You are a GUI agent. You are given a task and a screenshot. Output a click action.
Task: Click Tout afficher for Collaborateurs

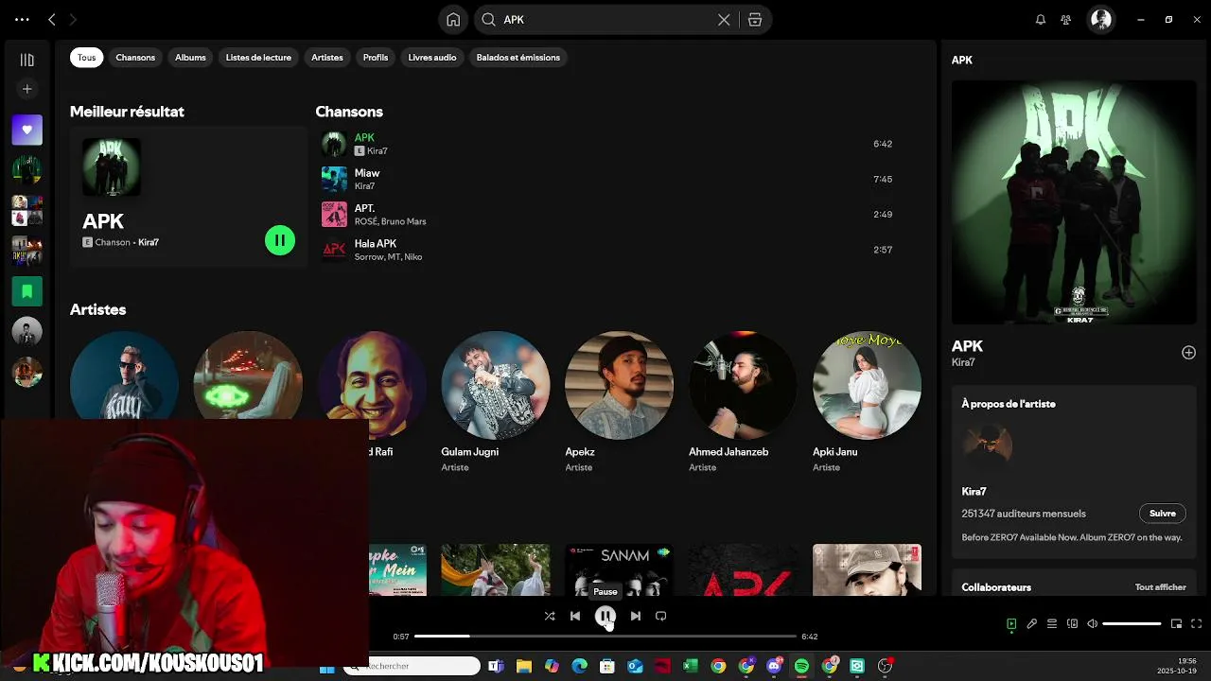tap(1161, 587)
